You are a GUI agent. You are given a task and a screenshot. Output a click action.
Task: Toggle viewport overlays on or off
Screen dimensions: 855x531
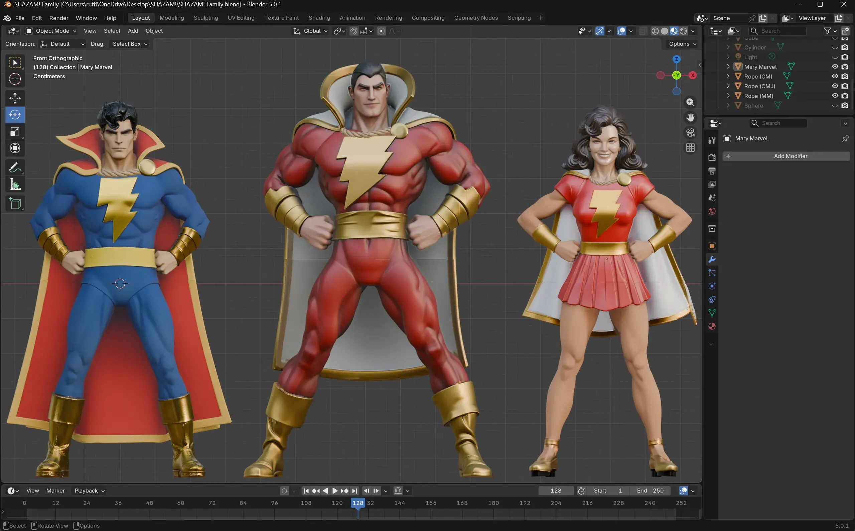pos(621,31)
